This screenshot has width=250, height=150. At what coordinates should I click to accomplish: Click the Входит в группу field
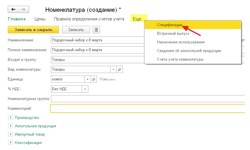[x=98, y=60]
